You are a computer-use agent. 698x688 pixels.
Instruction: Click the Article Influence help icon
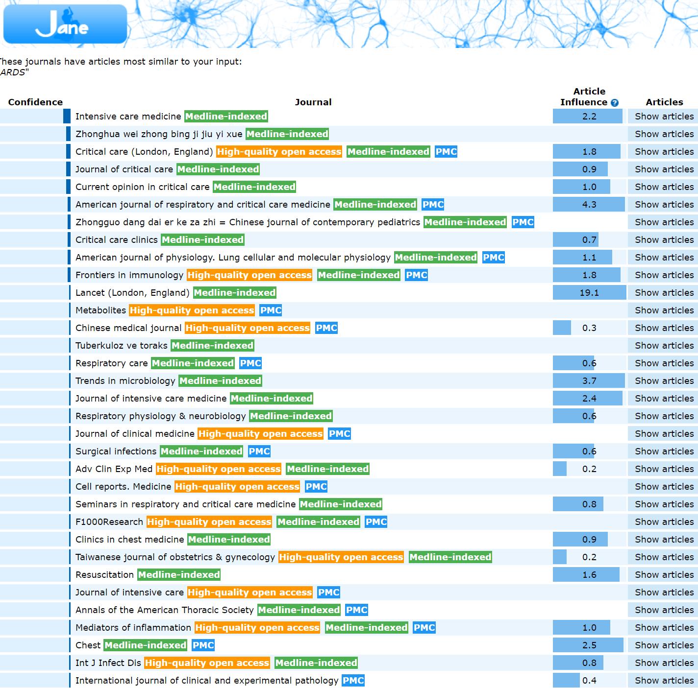pos(615,103)
